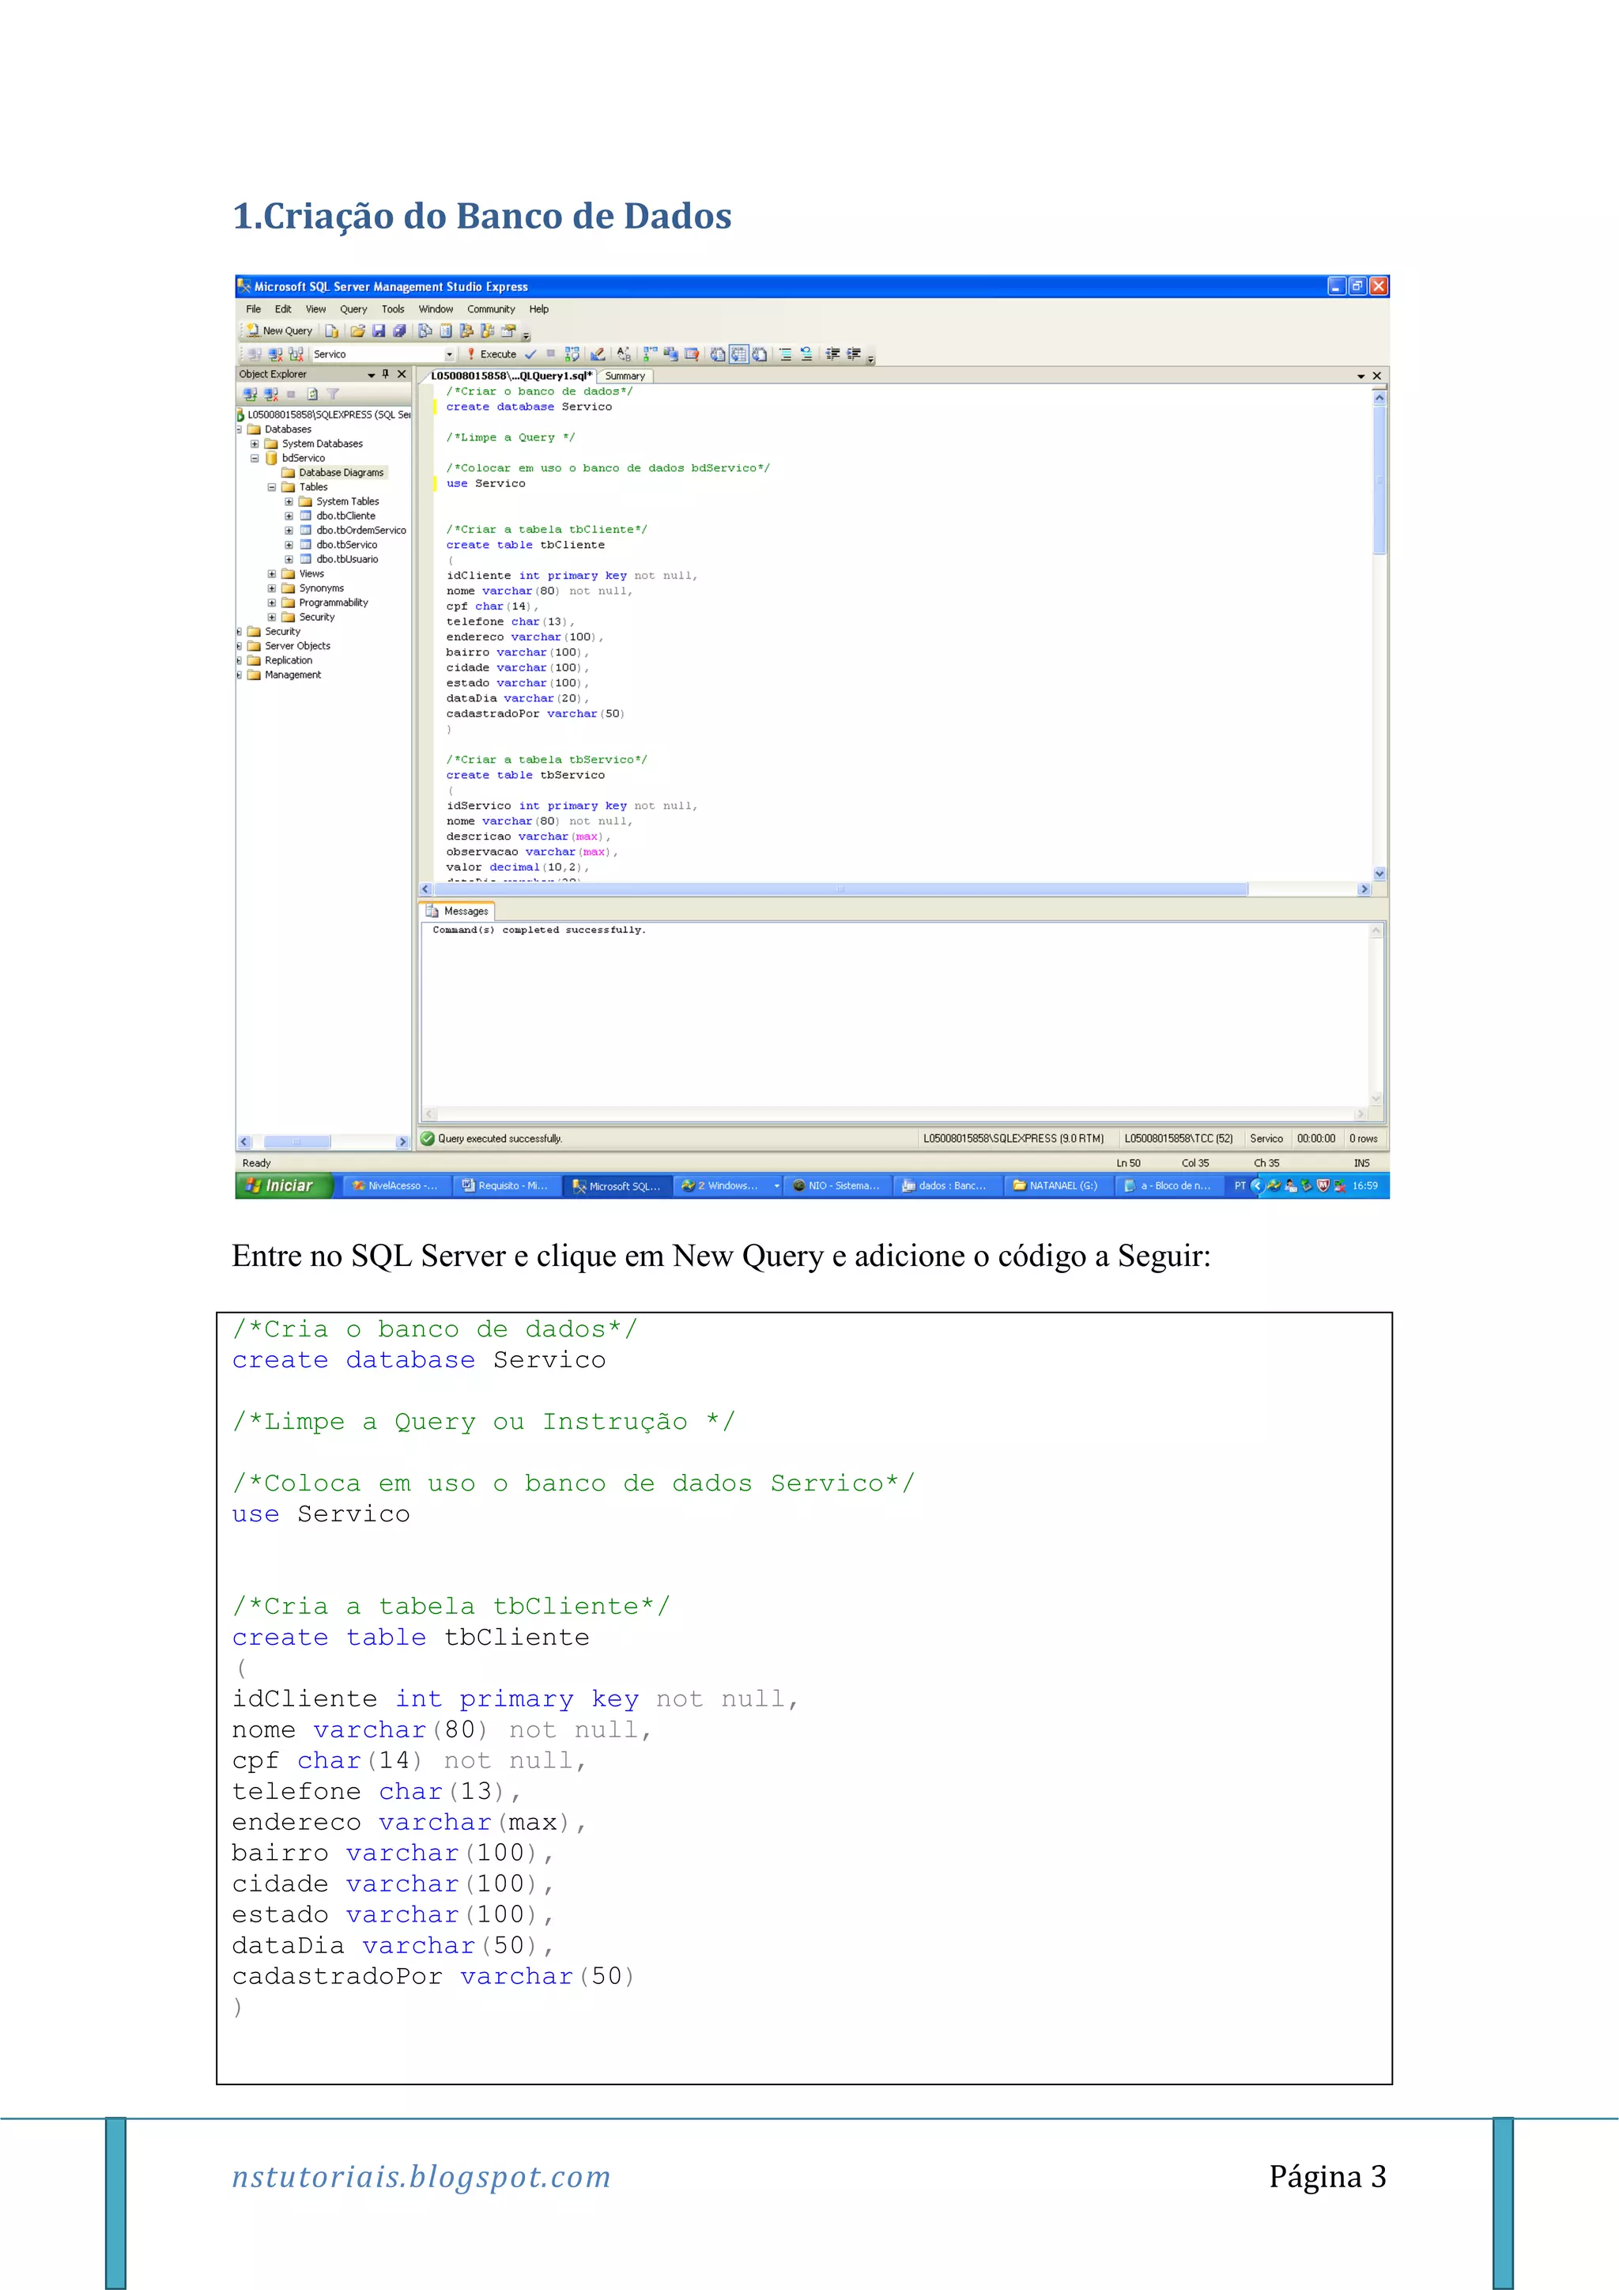This screenshot has height=2290, width=1619.
Task: Expand the dbo.tbOrdemServico table node
Action: (289, 531)
